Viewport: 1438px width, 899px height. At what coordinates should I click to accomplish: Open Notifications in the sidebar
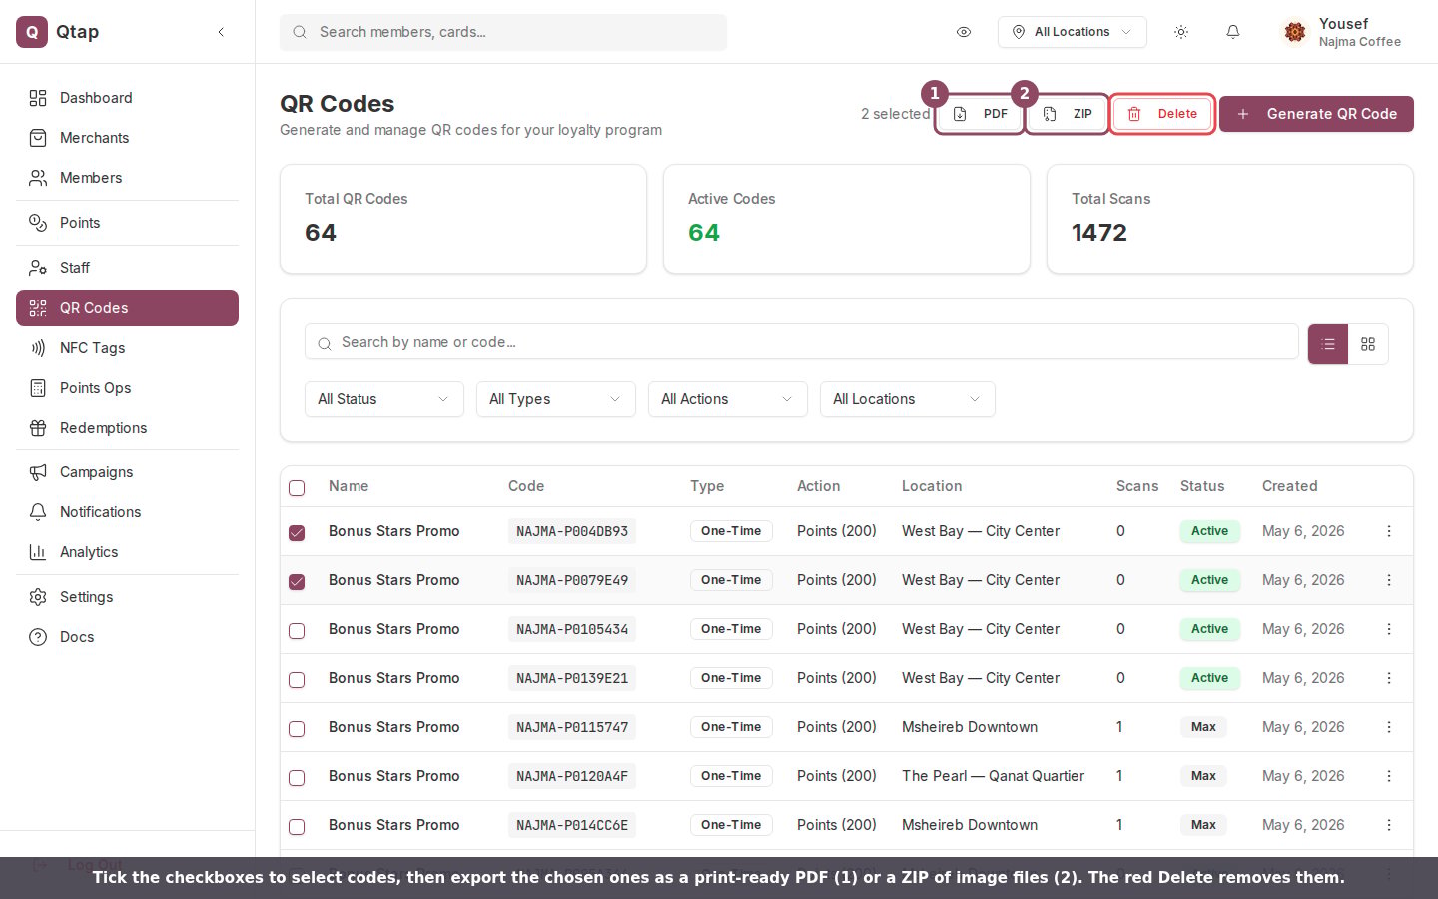tap(127, 512)
